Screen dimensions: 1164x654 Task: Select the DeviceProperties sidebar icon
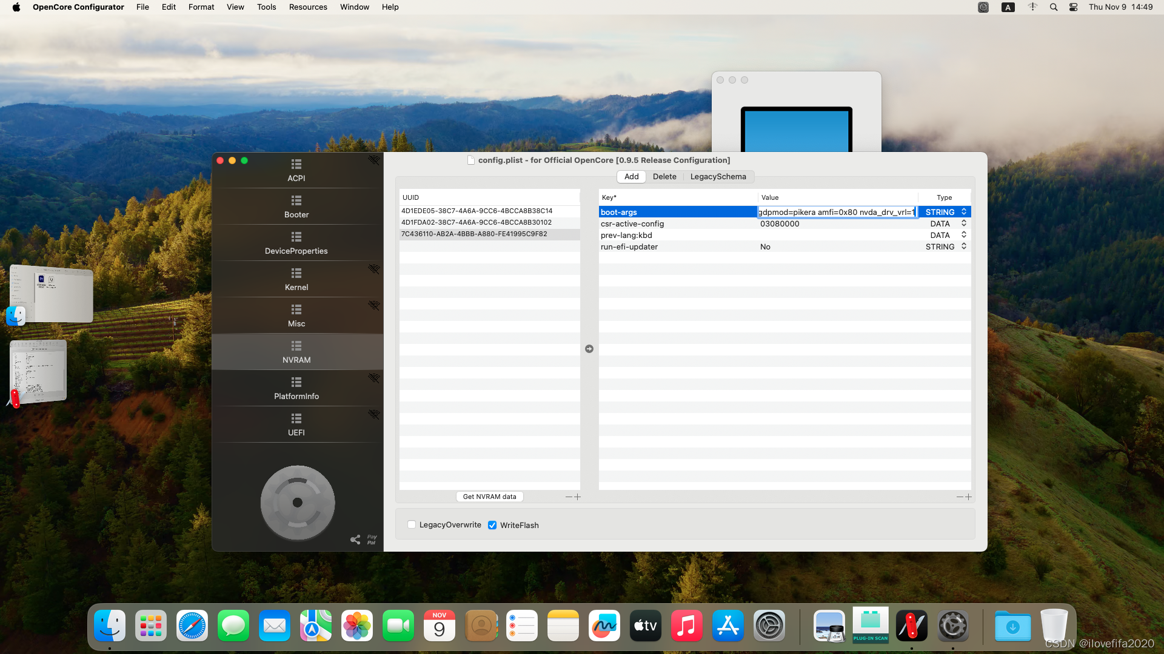[296, 237]
